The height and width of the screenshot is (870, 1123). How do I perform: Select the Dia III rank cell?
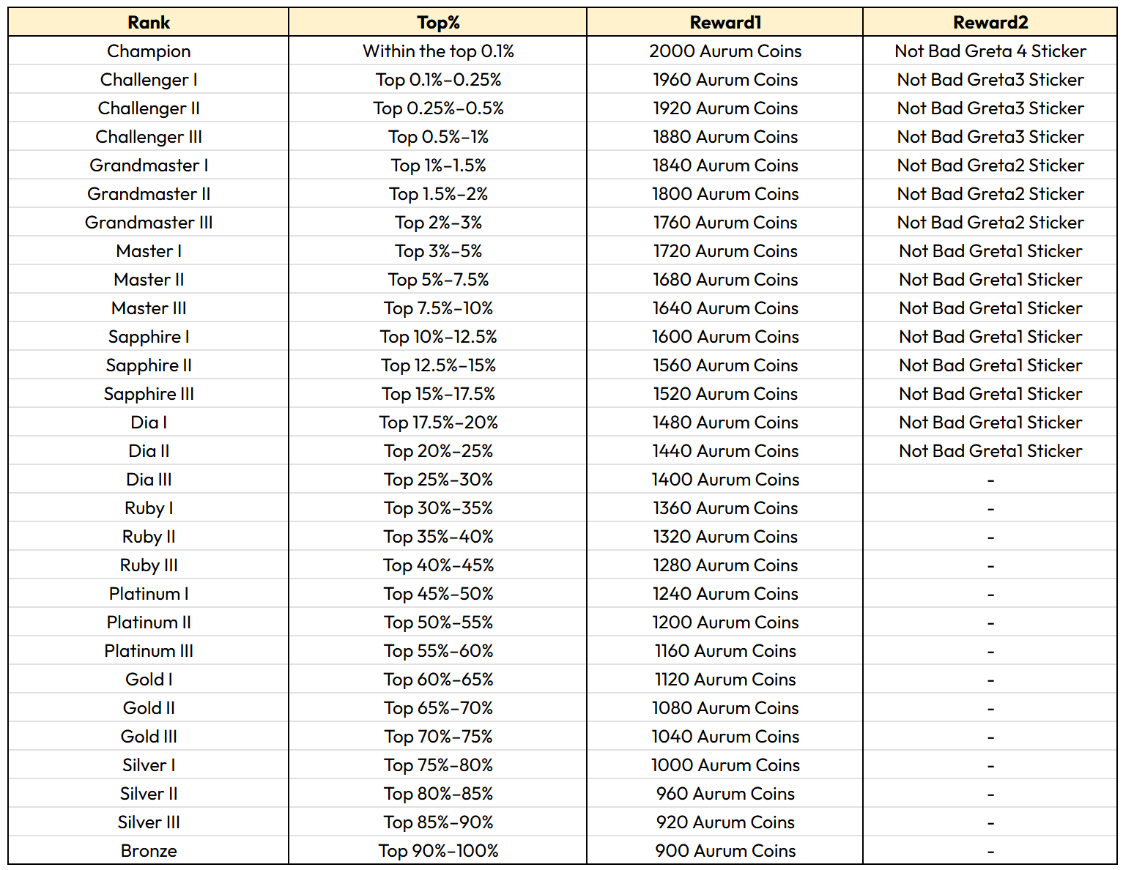[149, 479]
